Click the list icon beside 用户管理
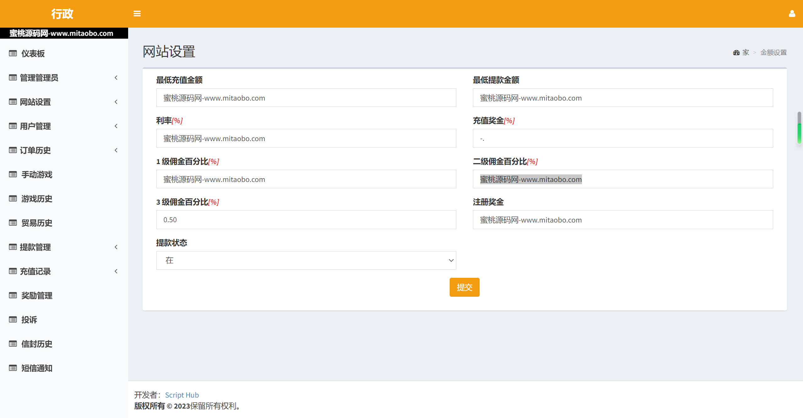 tap(13, 126)
